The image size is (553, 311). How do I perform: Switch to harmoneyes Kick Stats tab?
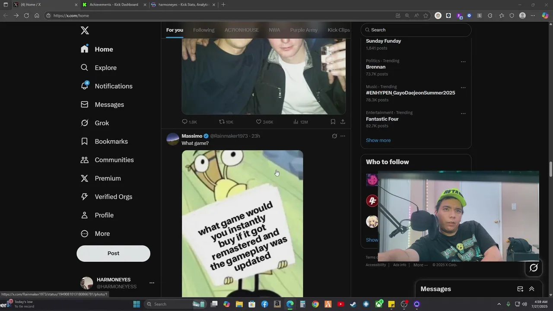point(183,5)
